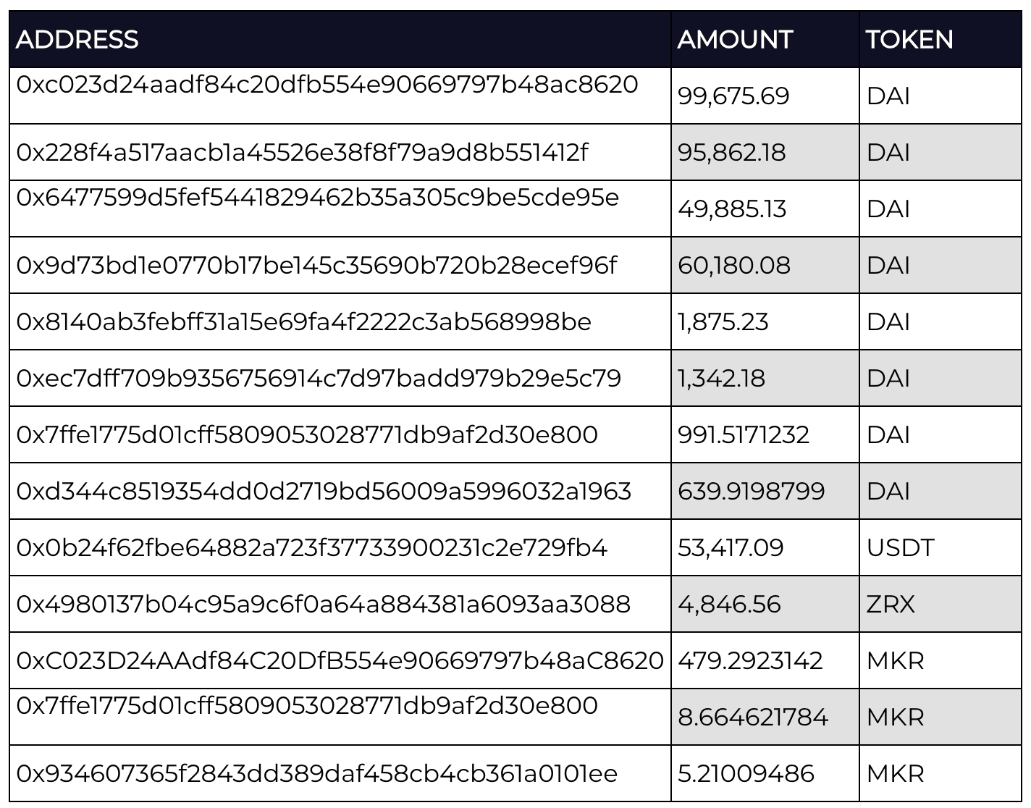The height and width of the screenshot is (808, 1031).
Task: Click the ZRX token cell
Action: (x=940, y=604)
